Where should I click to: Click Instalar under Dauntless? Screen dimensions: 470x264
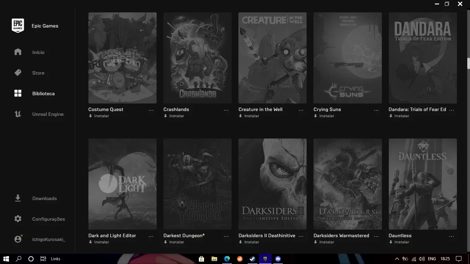click(x=399, y=242)
